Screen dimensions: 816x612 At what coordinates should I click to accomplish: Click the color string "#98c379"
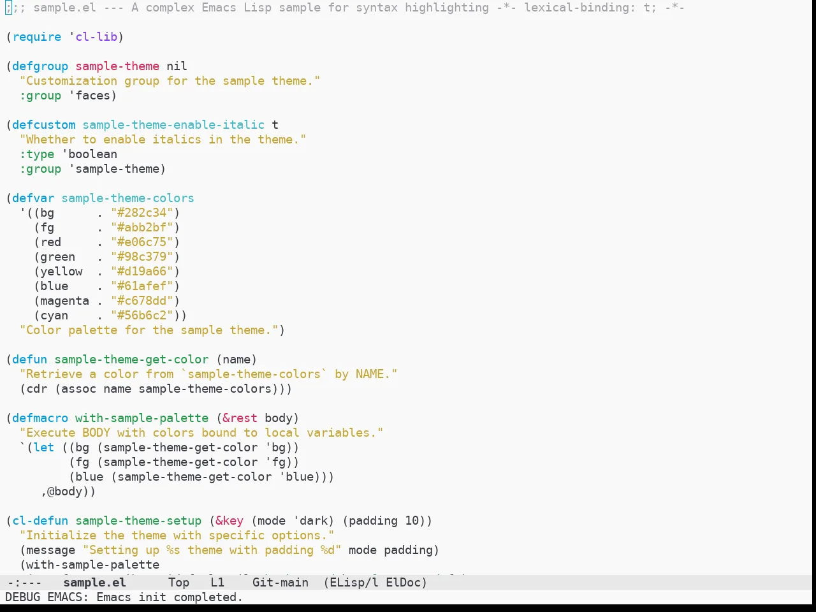point(142,257)
